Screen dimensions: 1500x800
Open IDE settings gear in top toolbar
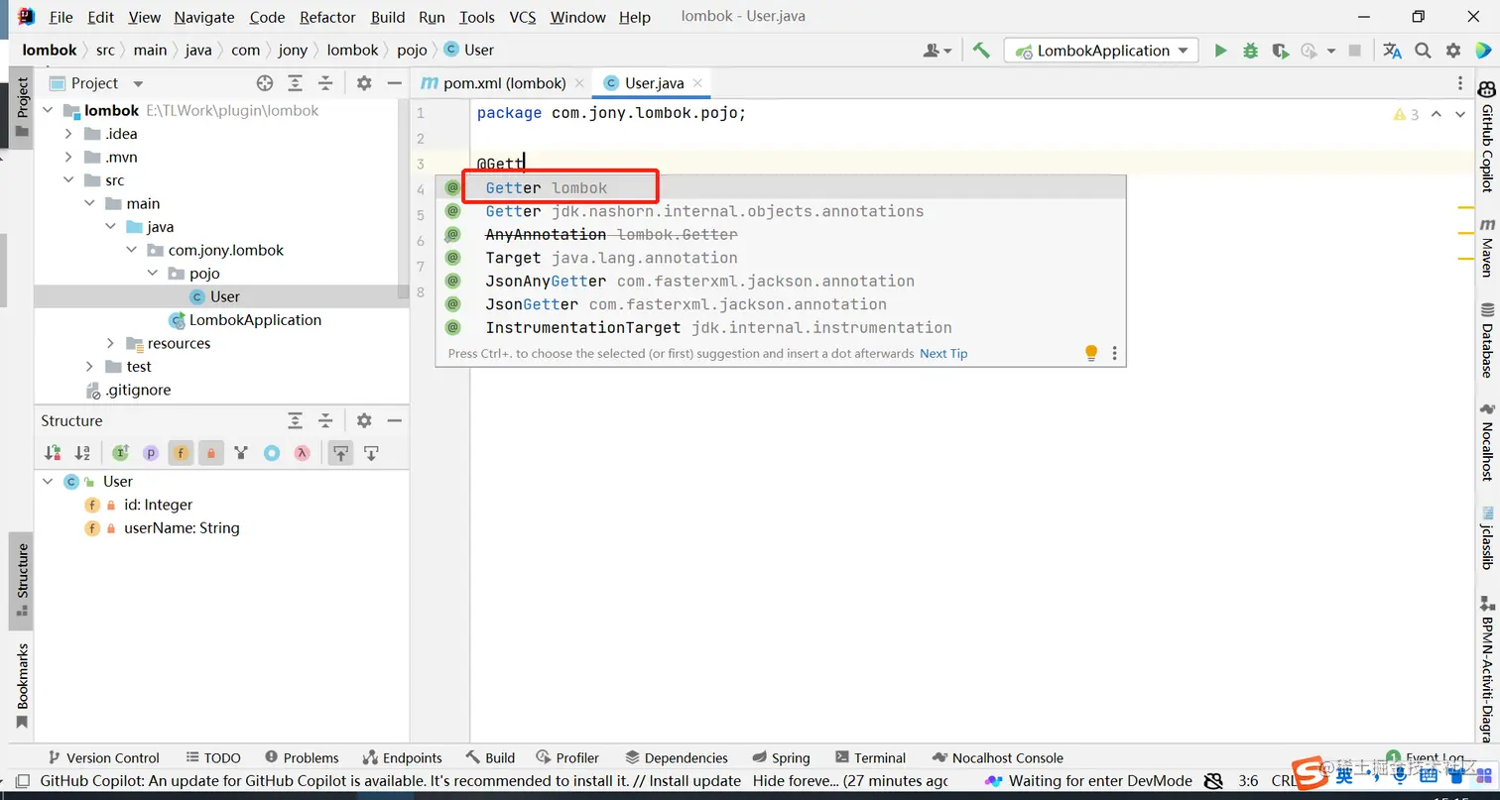[x=1453, y=51]
